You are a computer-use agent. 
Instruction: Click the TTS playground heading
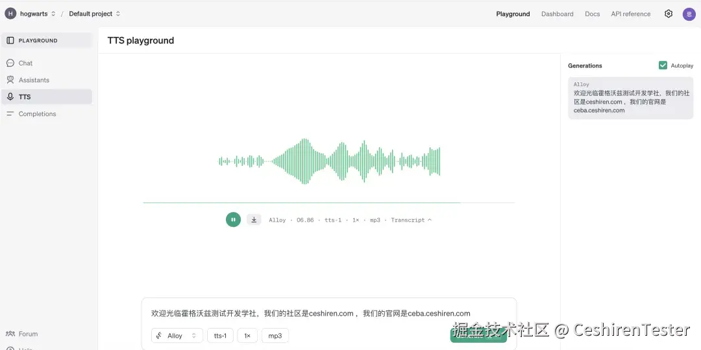point(141,41)
